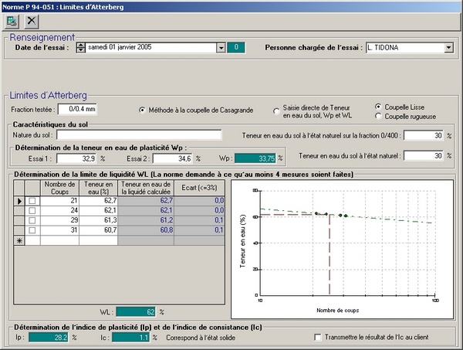Choose Coupelle rugueuse radio button
This screenshot has width=463, height=350.
pos(378,116)
